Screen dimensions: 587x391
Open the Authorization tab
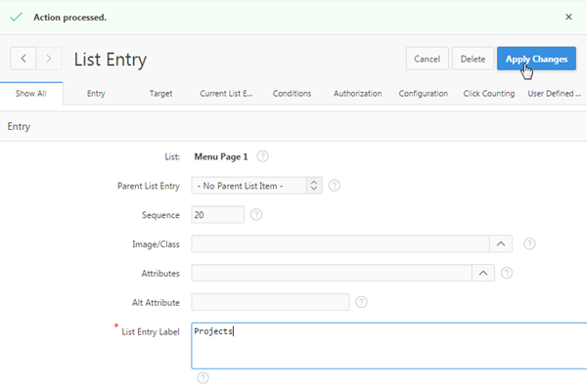click(357, 93)
